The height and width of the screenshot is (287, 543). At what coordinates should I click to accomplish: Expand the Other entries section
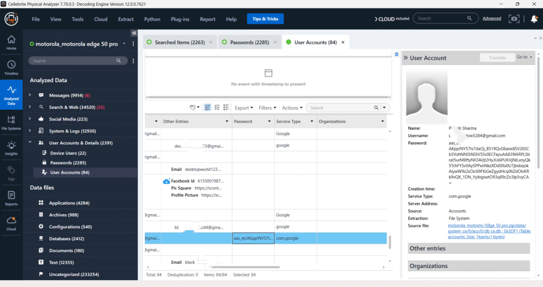coord(469,248)
